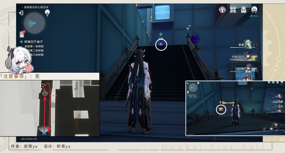Click the exit door icon in main game view
Viewport: 285px width, 153px height.
(x=21, y=13)
